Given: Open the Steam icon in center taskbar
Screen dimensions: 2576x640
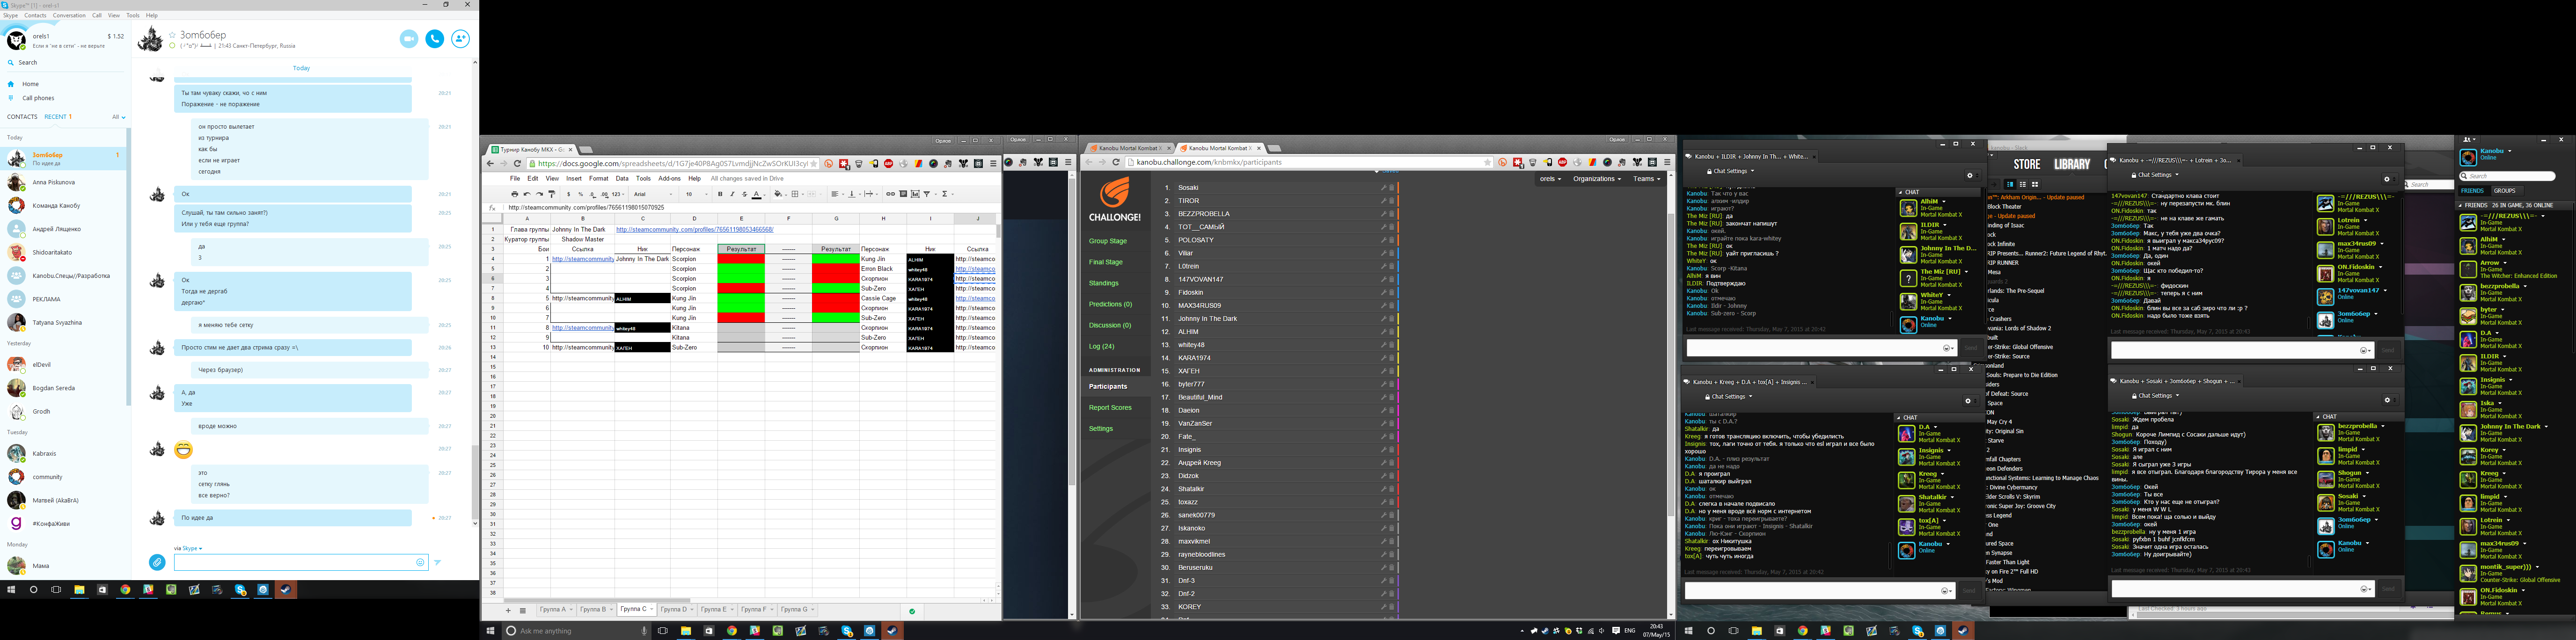Looking at the screenshot, I should tap(893, 631).
